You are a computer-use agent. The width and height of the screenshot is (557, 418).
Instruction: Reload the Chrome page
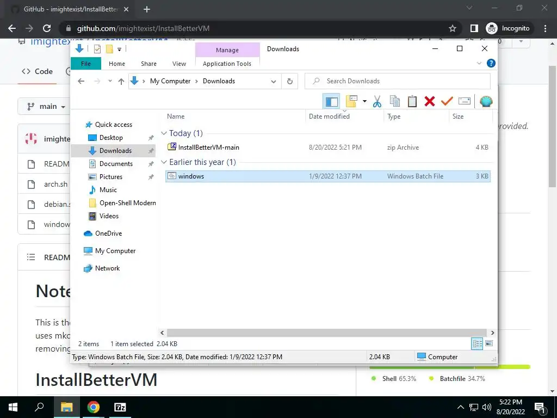click(47, 28)
